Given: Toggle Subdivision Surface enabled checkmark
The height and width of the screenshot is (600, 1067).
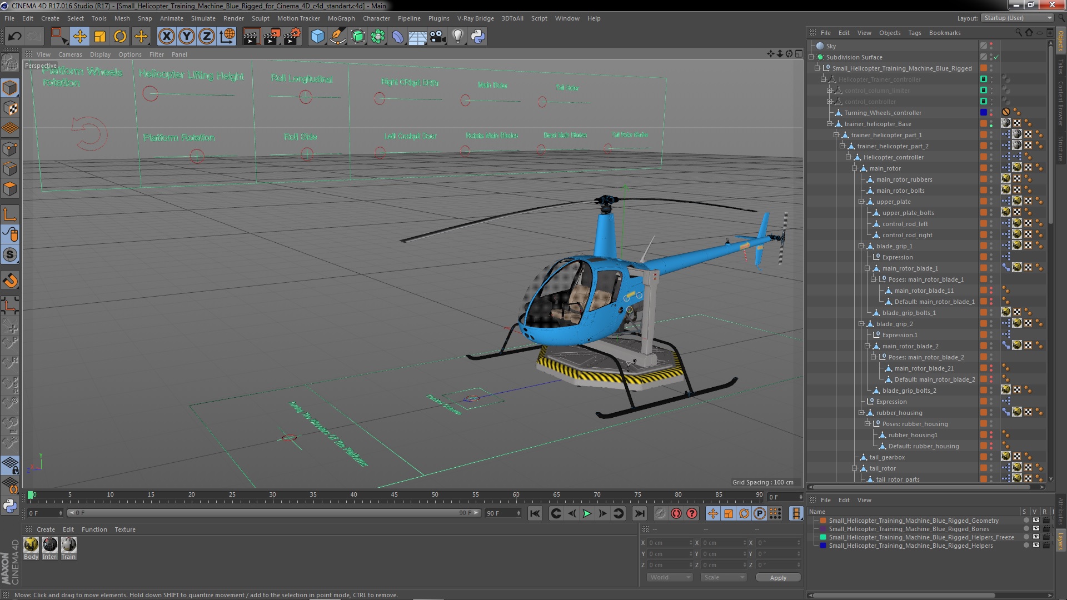Looking at the screenshot, I should point(996,57).
